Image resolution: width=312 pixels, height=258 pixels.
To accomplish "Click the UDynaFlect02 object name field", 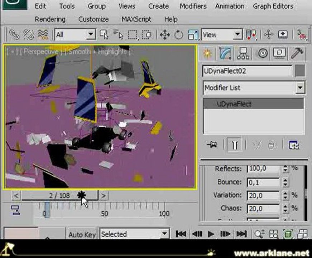I will click(x=248, y=71).
